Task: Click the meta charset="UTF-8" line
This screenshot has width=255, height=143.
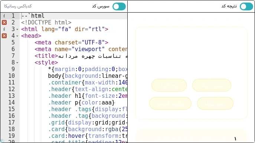Action: click(x=71, y=42)
